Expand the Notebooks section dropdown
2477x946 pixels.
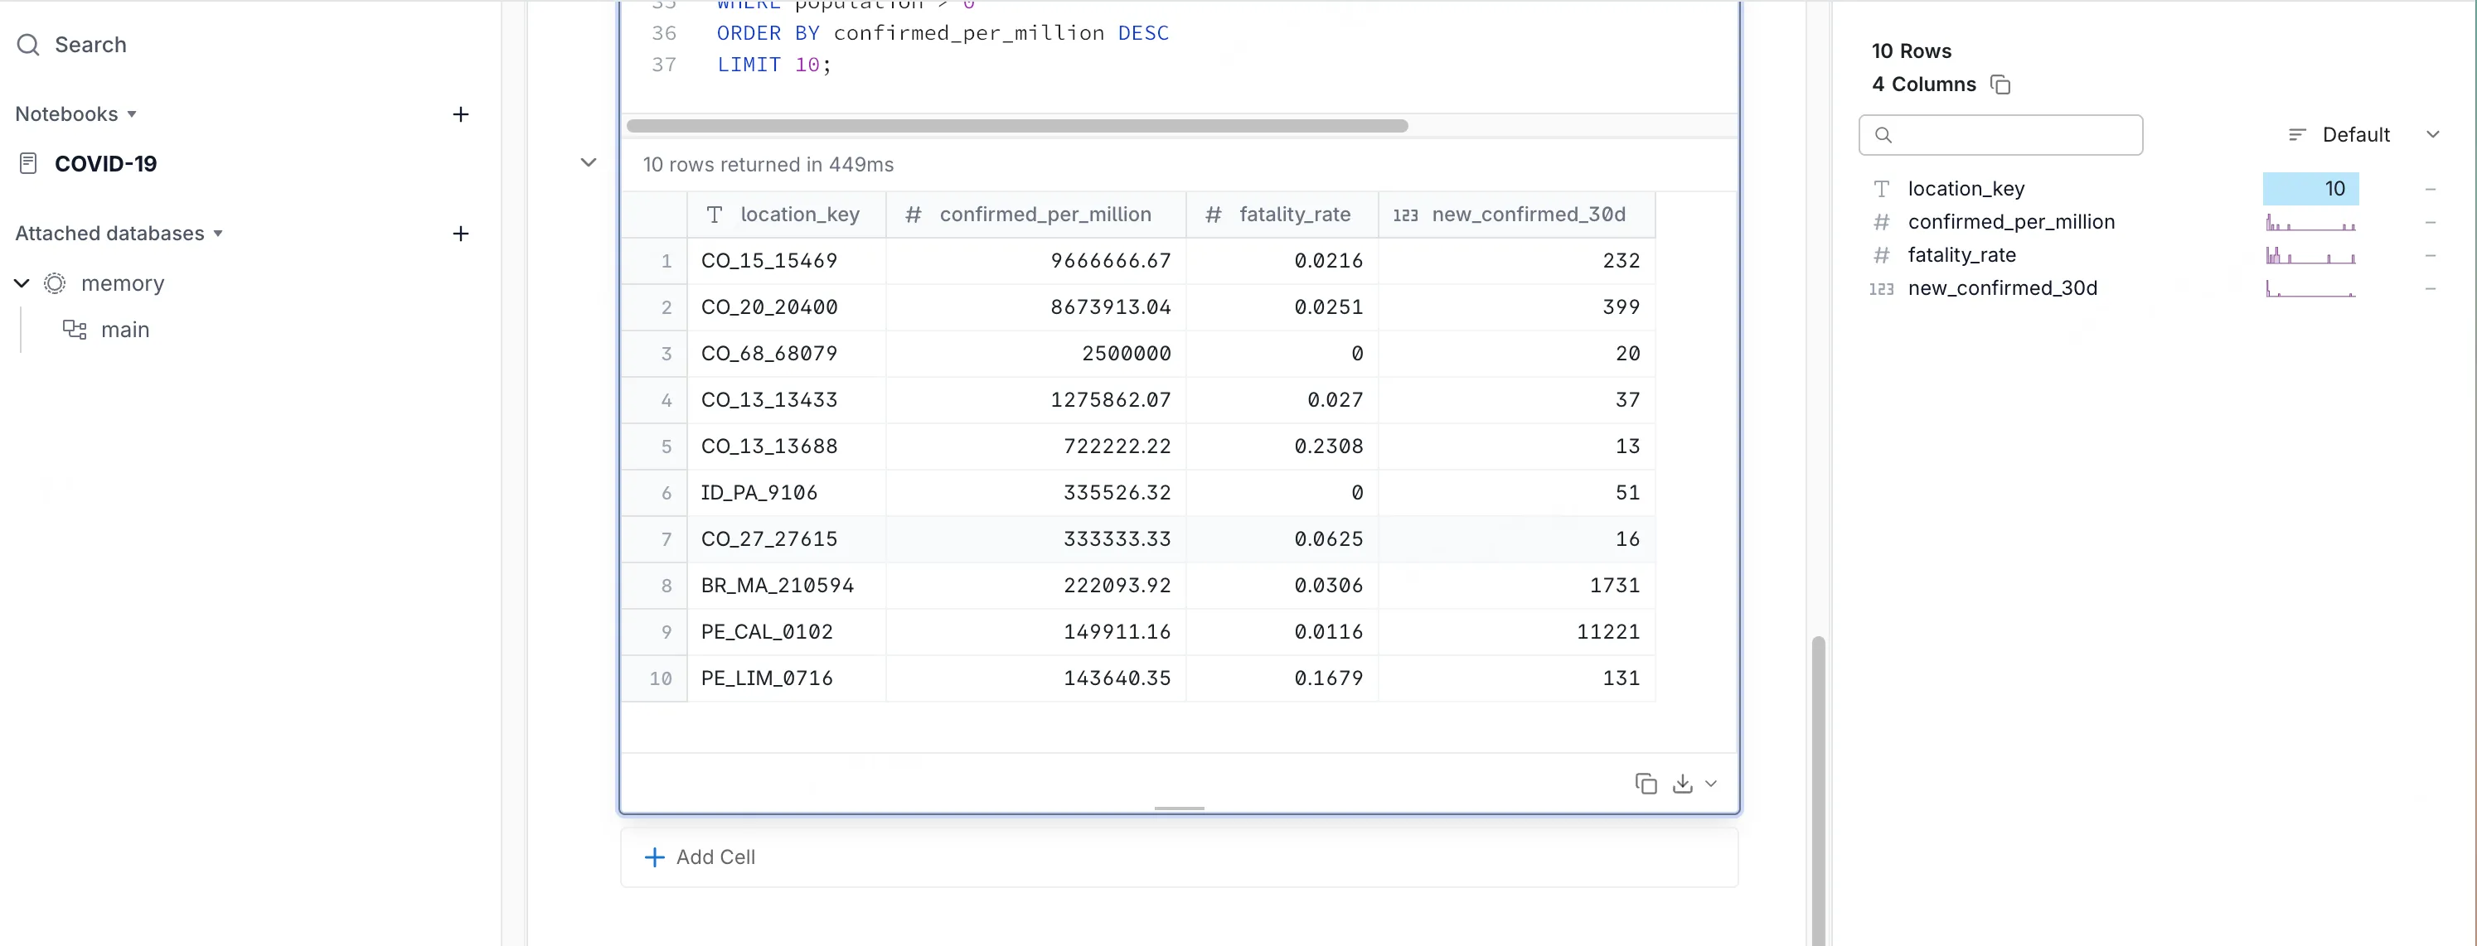(132, 114)
